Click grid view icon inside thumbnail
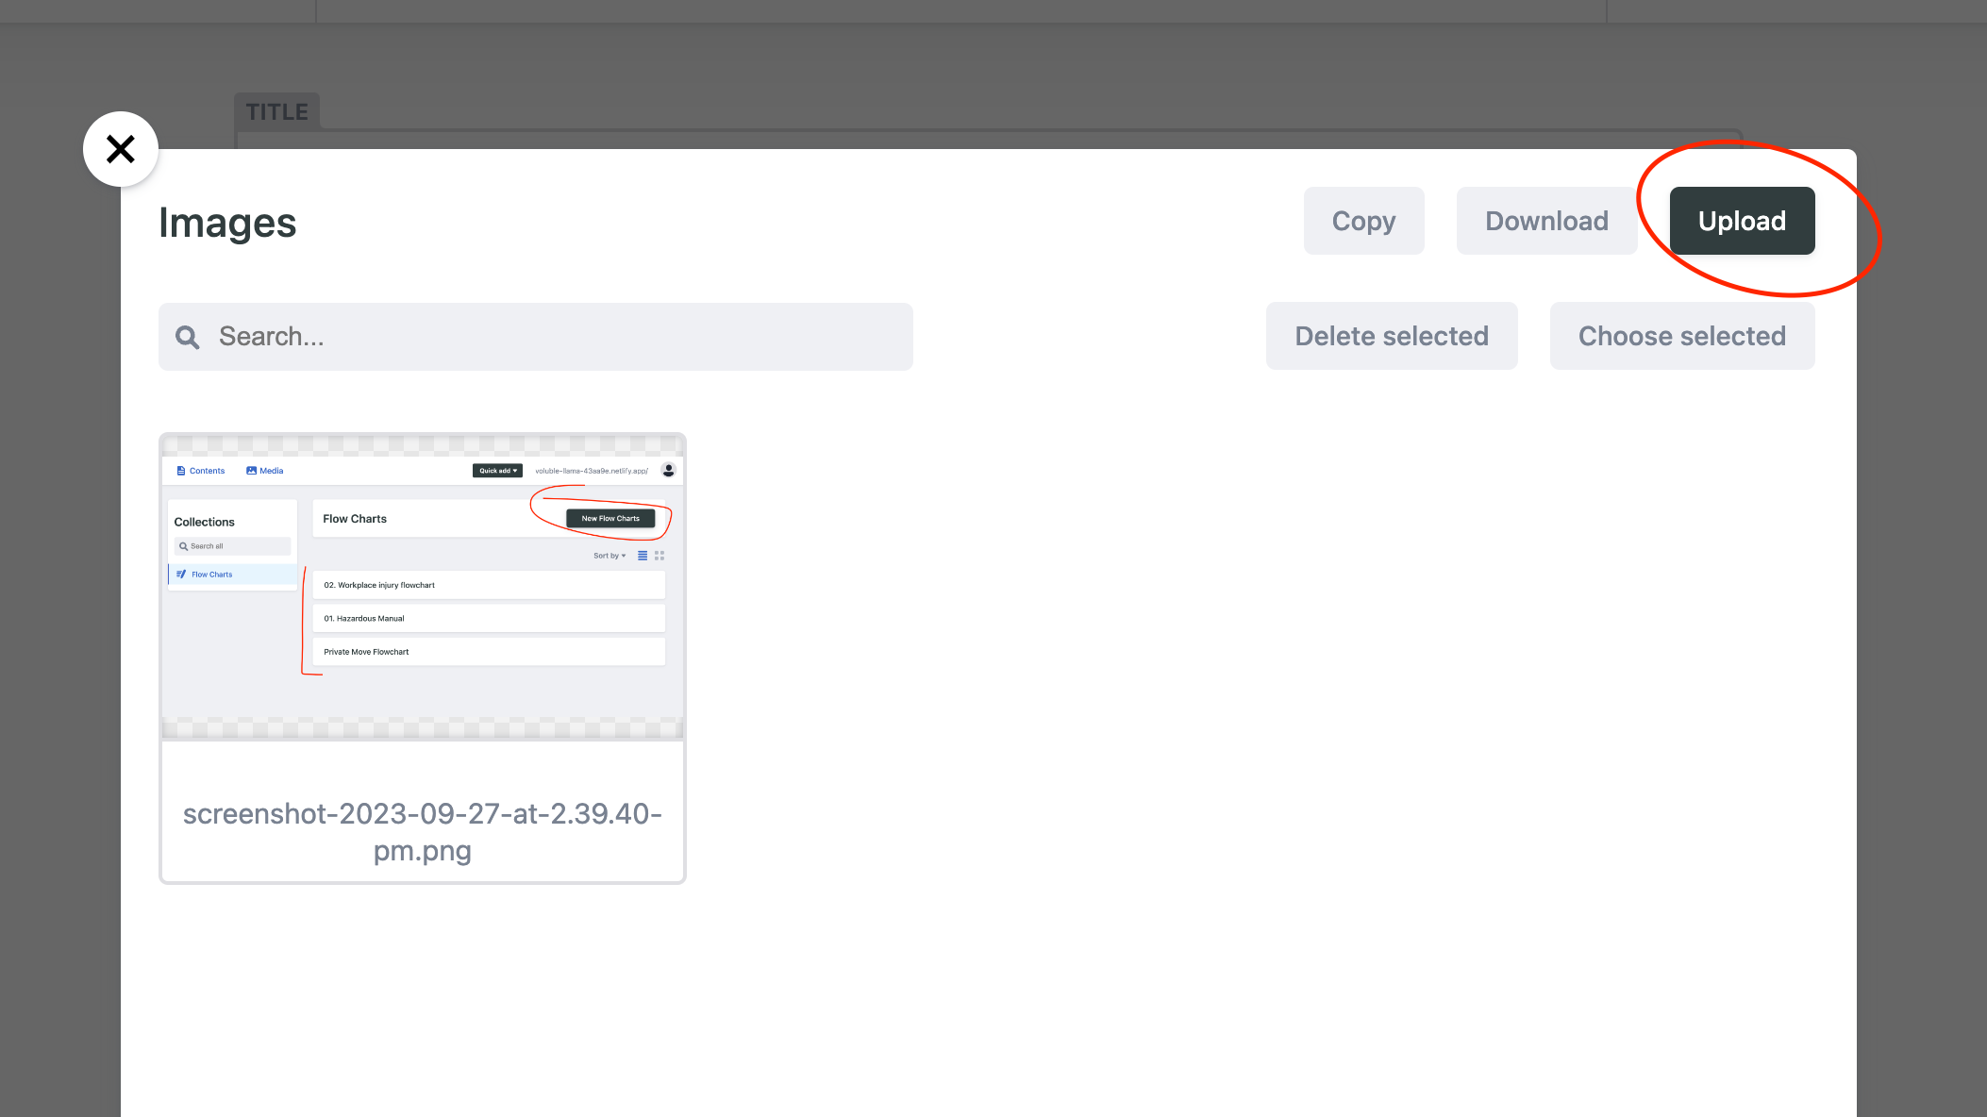The width and height of the screenshot is (1987, 1117). click(x=660, y=556)
